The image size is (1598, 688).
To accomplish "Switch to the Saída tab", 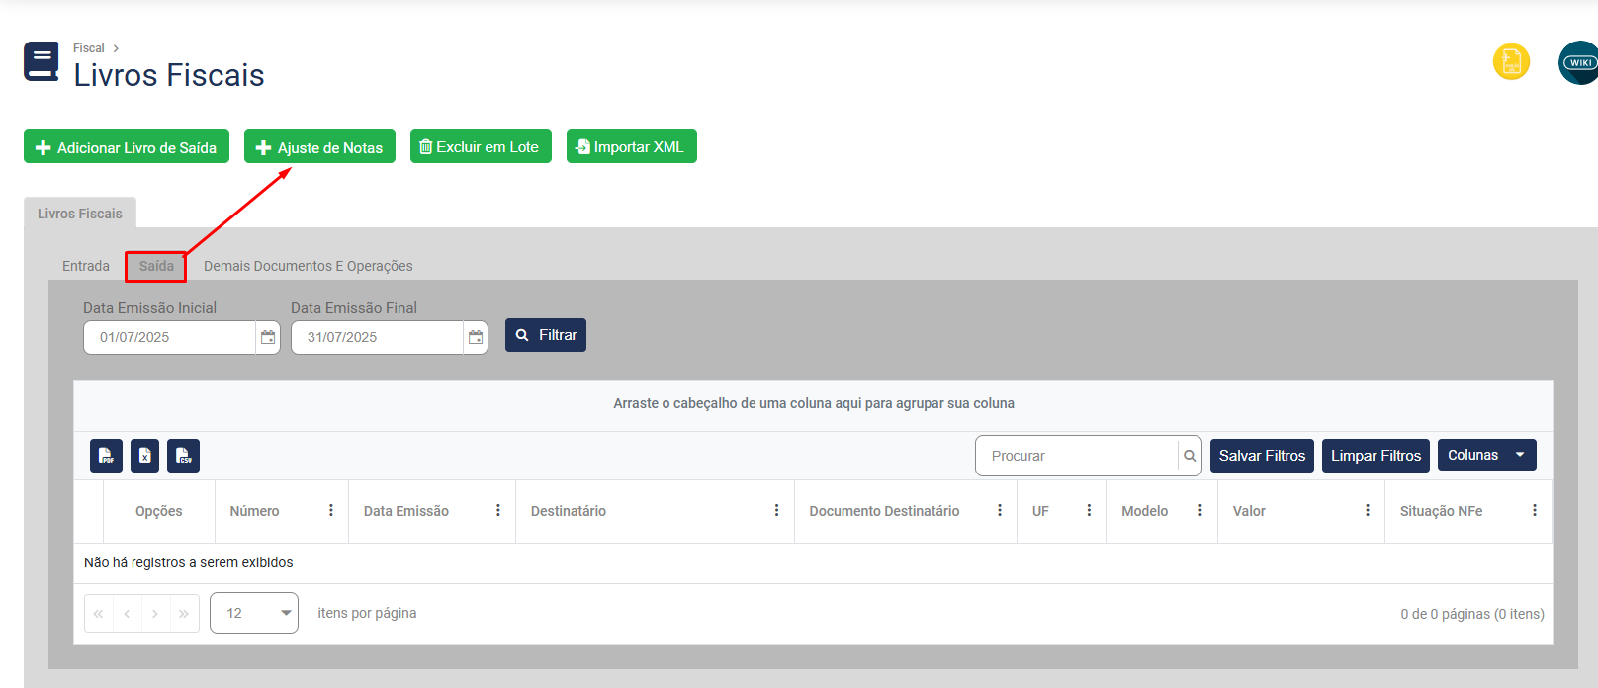I will coord(156,266).
